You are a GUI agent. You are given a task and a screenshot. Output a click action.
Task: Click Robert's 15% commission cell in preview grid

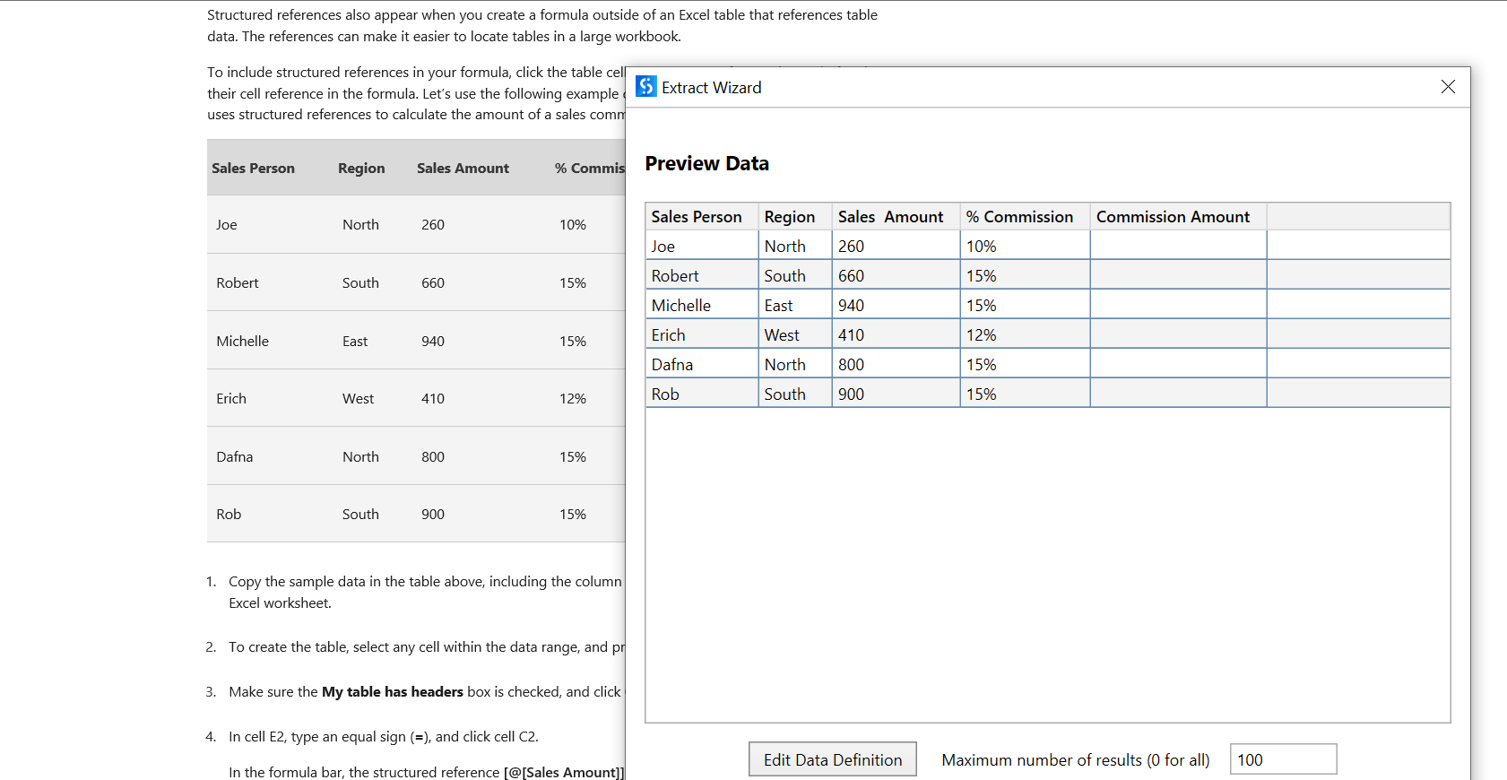click(982, 276)
